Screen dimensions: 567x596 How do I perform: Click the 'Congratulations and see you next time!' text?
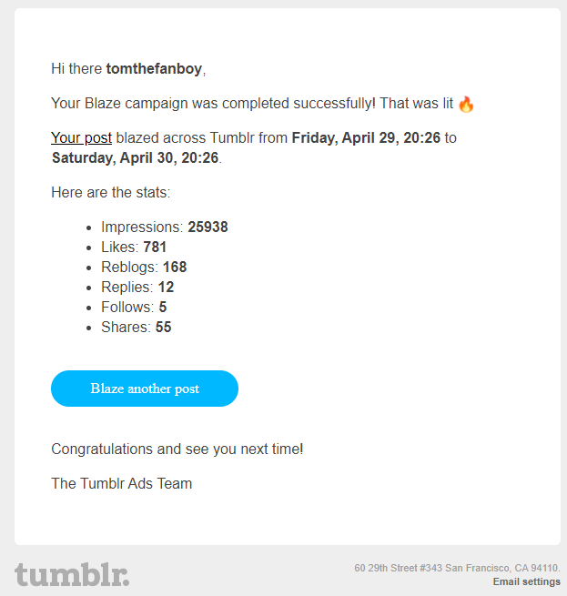coord(177,450)
